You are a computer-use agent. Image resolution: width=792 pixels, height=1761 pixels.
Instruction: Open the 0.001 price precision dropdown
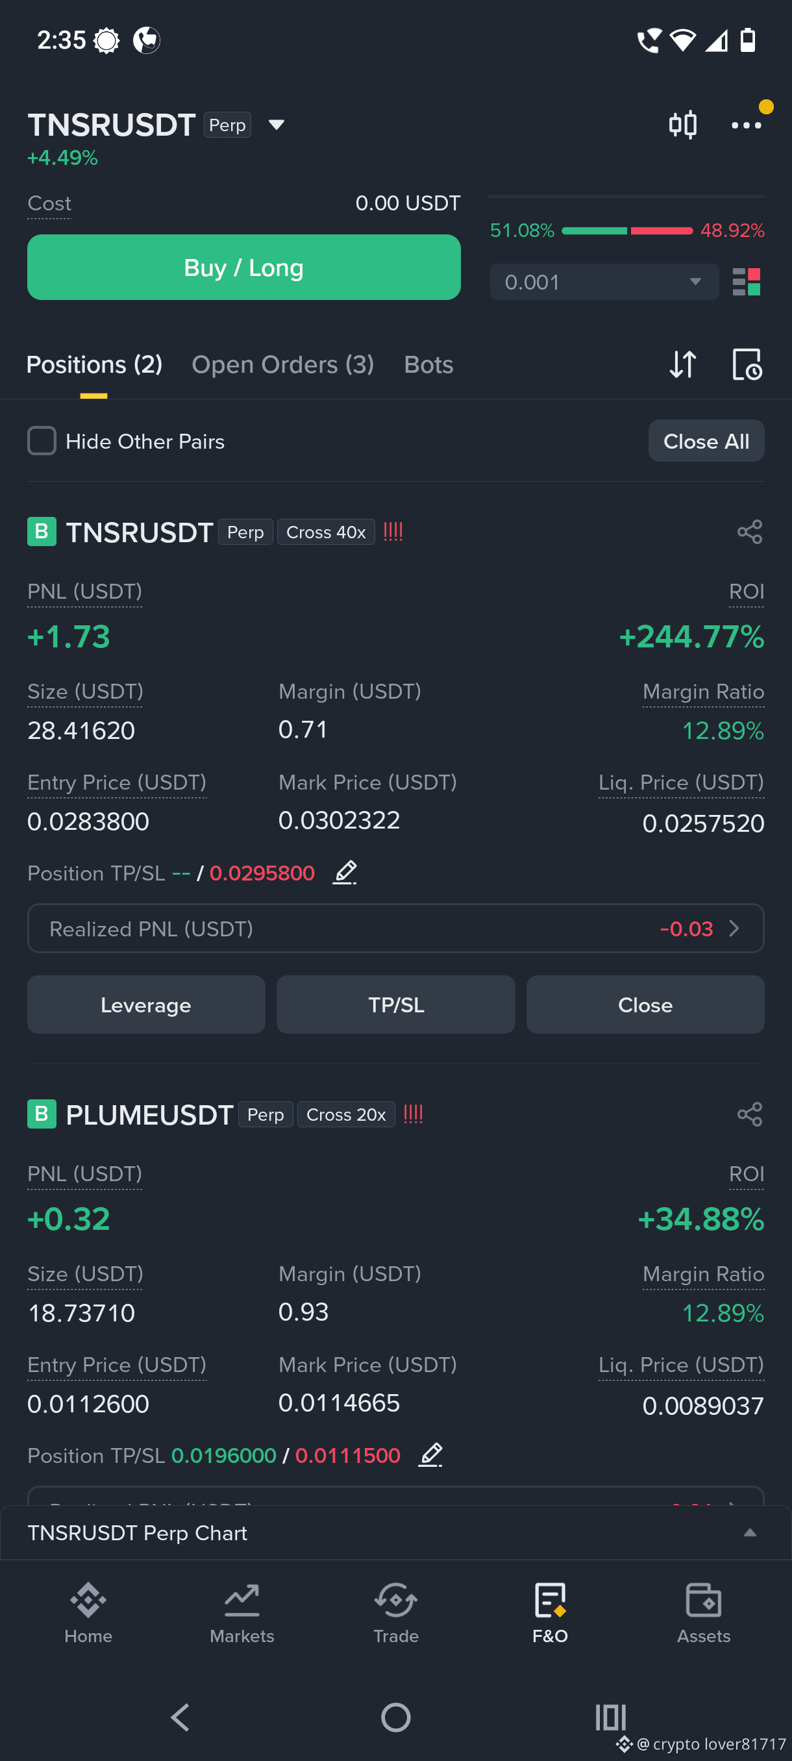604,282
